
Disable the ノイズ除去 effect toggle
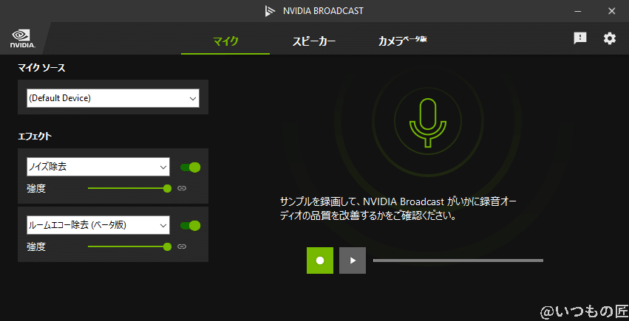pos(190,168)
